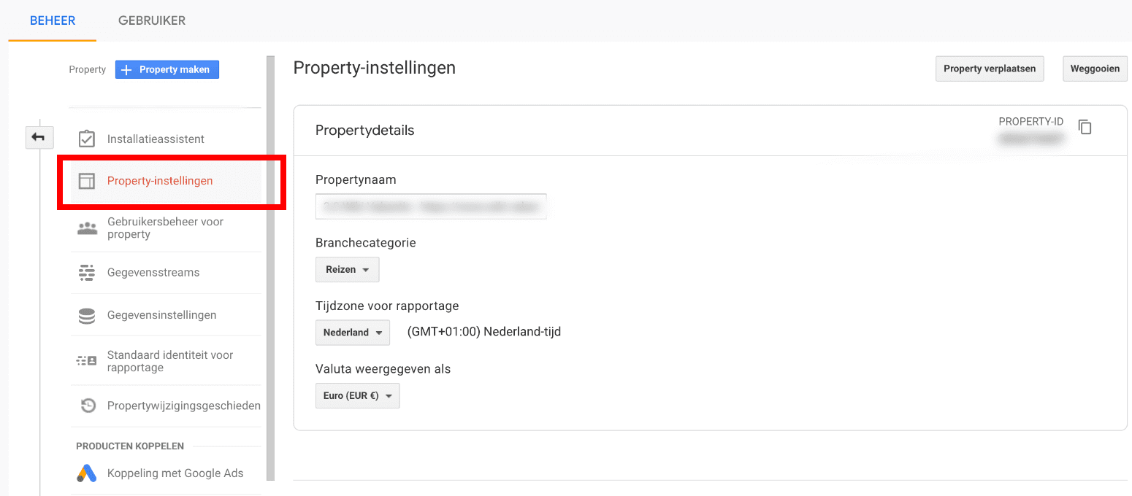
Task: Click the Property verplaatsen button
Action: pyautogui.click(x=990, y=69)
